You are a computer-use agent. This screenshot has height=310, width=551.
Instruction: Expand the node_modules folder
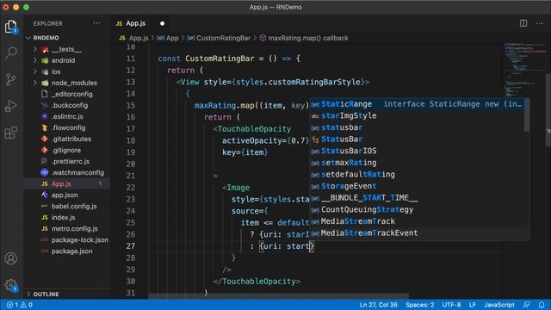(x=67, y=83)
